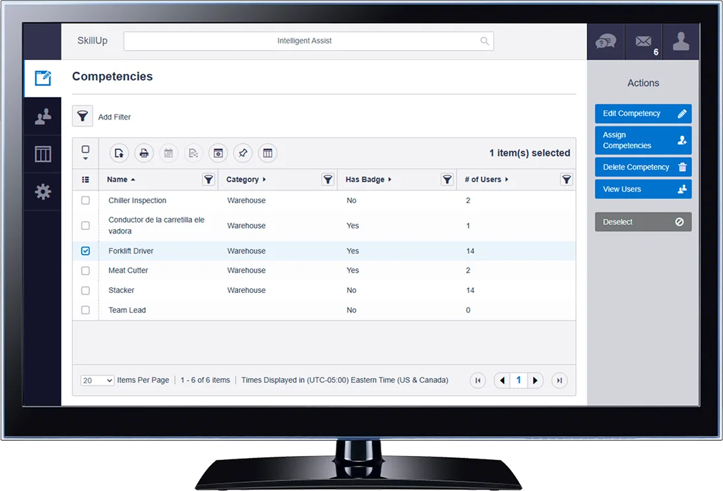Screen dimensions: 723x491
Task: Open the Items Per Page dropdown
Action: point(97,380)
